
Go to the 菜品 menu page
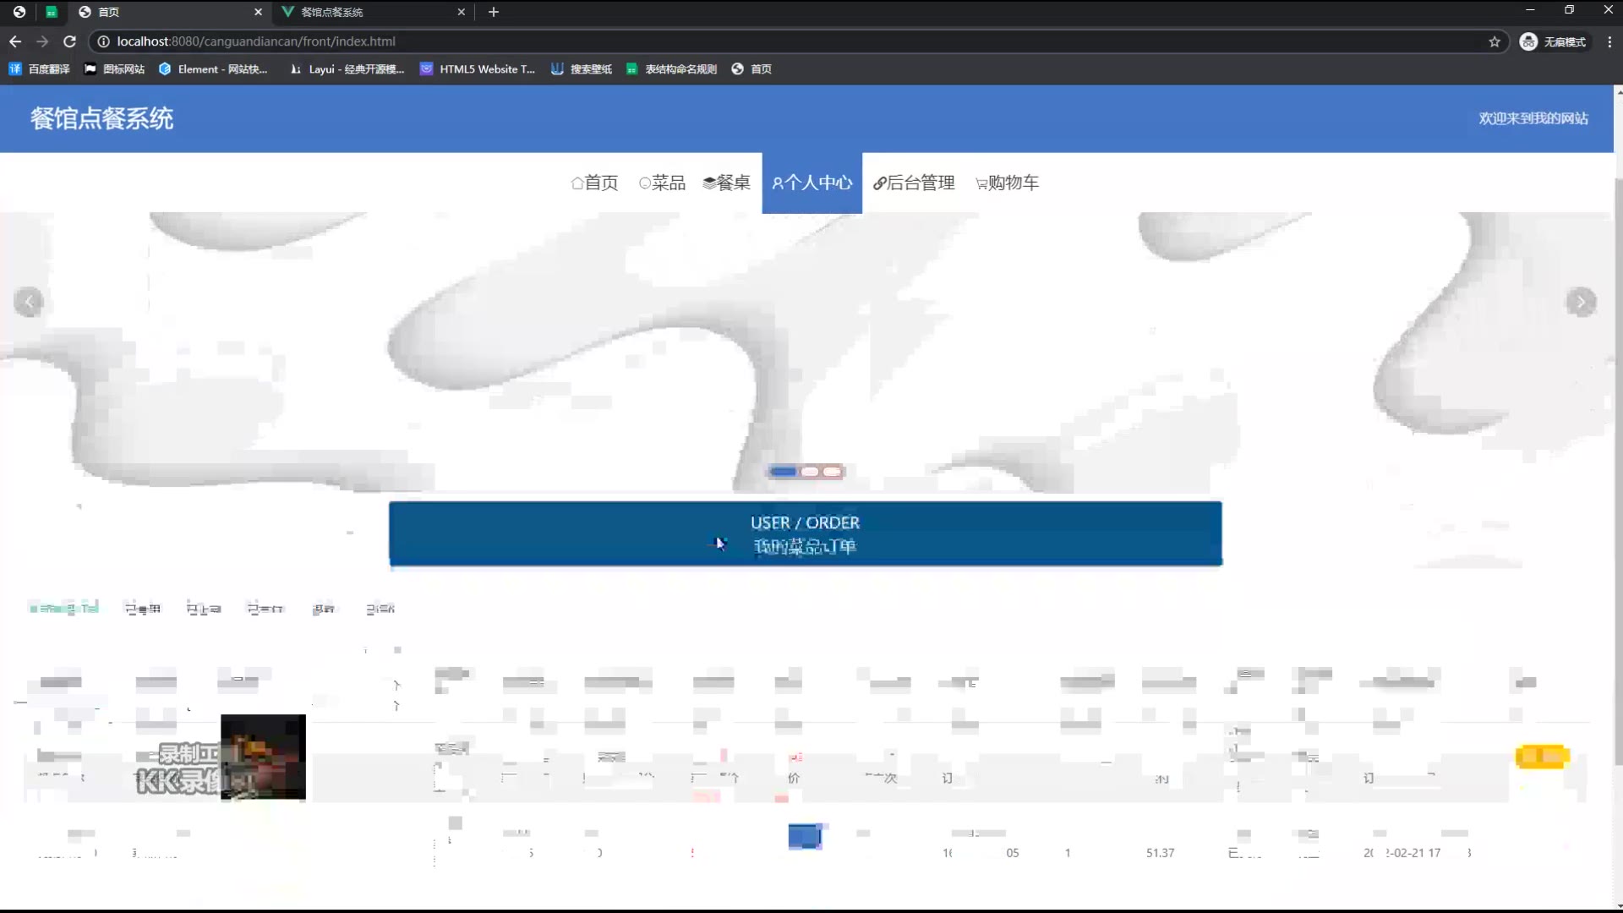coord(662,183)
